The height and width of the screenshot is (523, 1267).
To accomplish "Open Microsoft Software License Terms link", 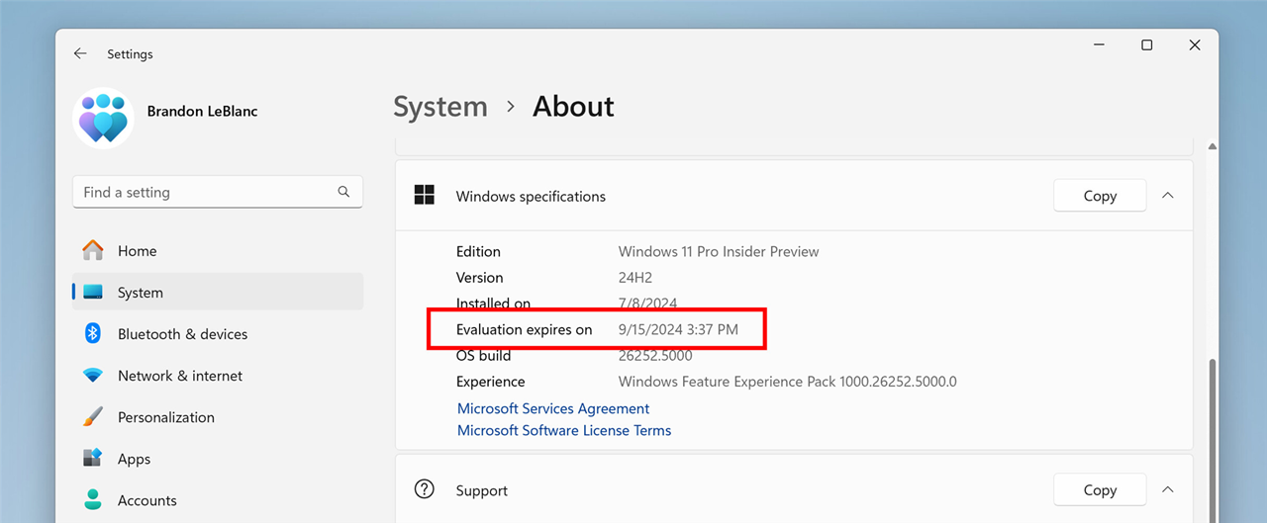I will (564, 430).
